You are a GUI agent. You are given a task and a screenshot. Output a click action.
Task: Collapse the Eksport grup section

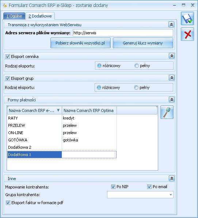point(172,78)
